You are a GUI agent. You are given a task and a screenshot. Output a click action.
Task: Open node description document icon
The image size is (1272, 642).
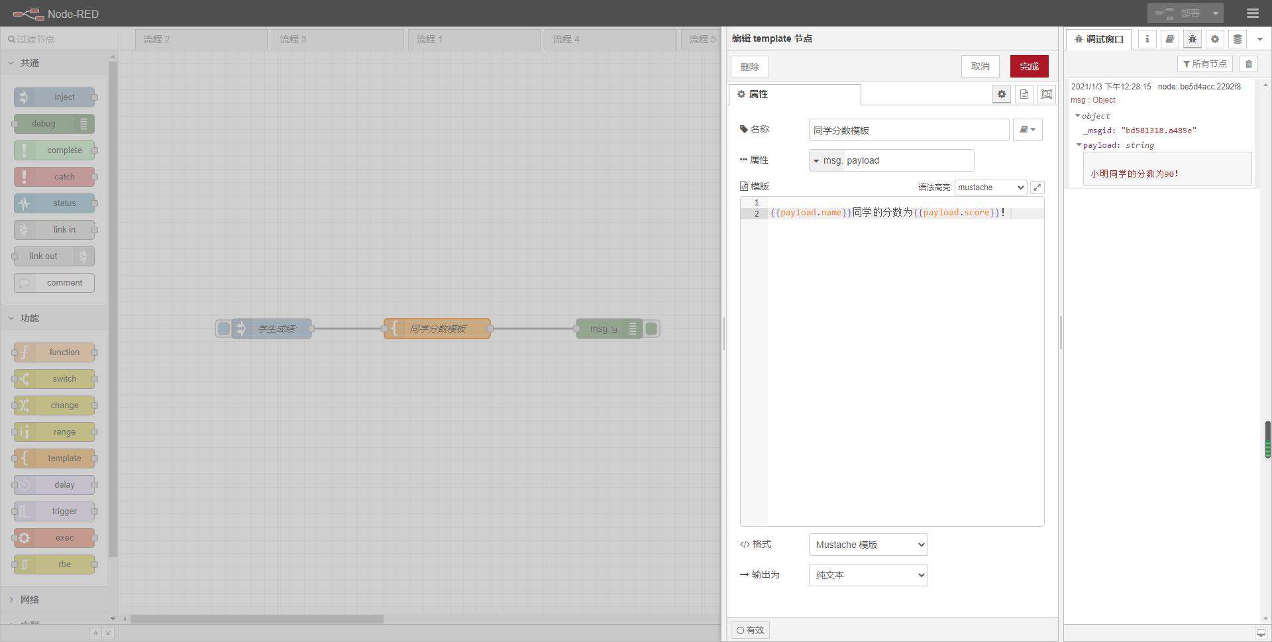[1024, 94]
